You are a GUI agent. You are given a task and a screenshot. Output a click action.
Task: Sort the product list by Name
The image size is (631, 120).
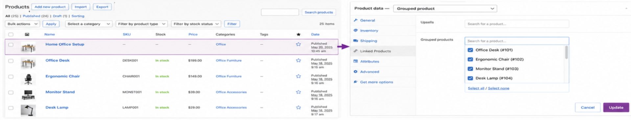point(50,34)
